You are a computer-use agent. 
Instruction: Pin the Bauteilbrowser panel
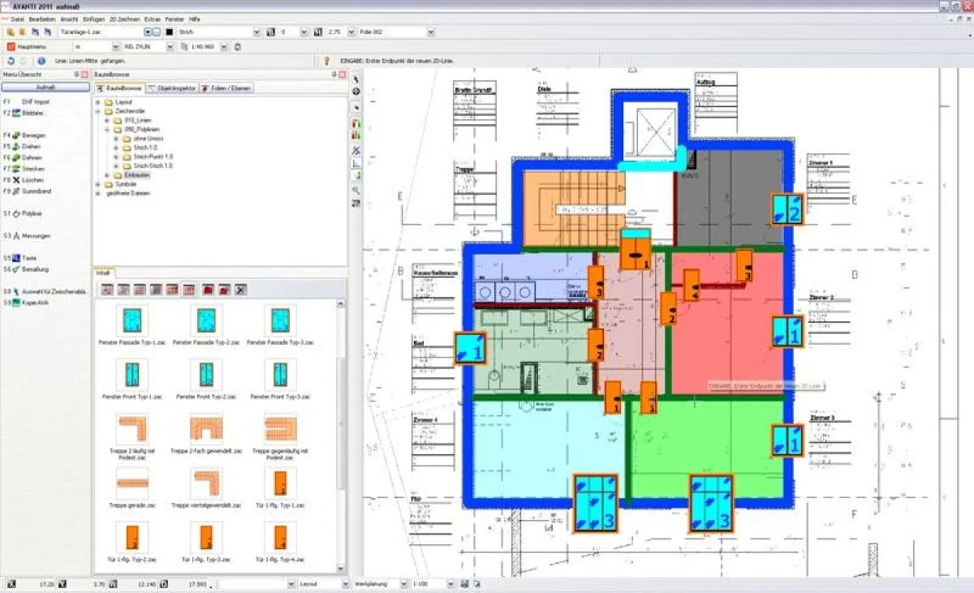pos(334,75)
